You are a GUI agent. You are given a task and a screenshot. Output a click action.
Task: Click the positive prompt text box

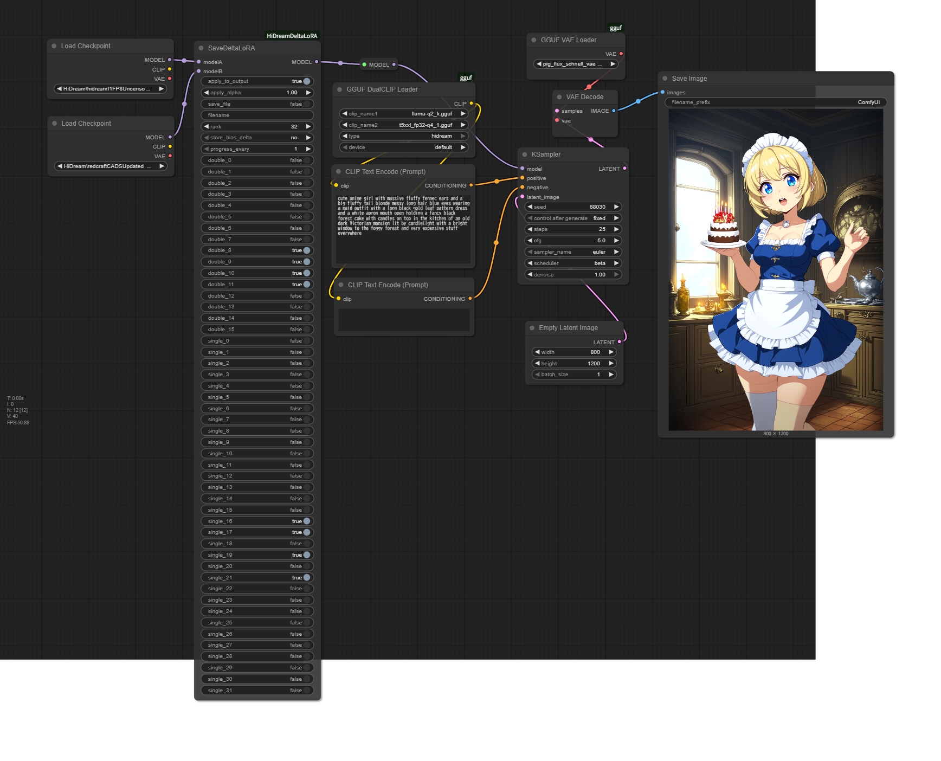[403, 229]
